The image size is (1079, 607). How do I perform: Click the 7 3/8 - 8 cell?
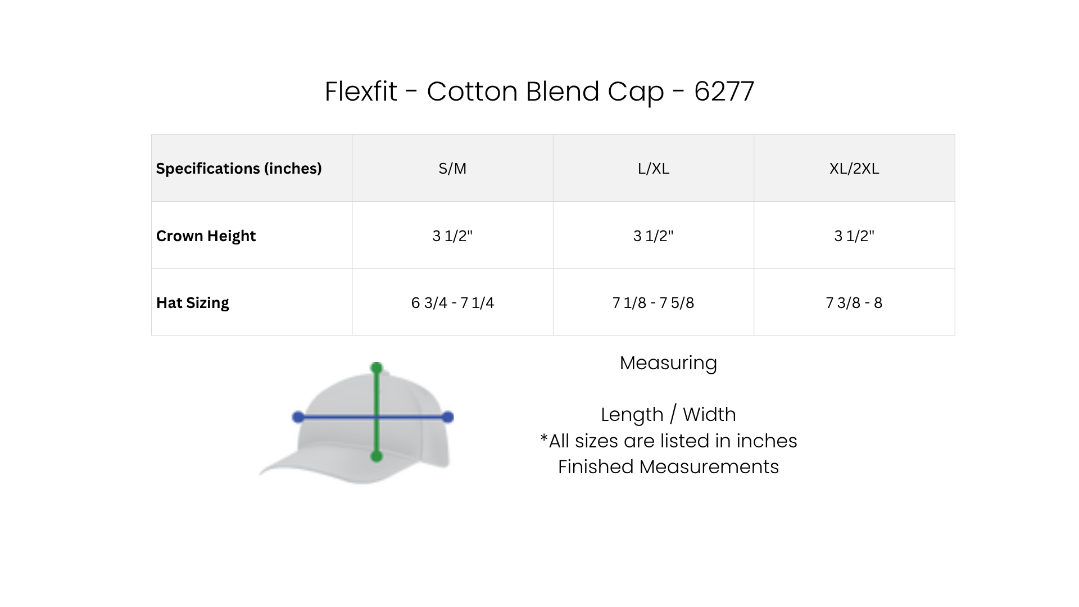[x=854, y=302]
